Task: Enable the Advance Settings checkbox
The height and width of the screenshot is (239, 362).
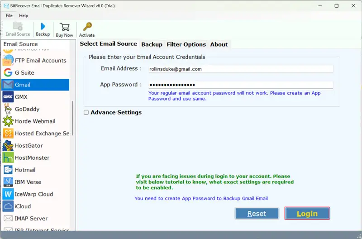Action: pyautogui.click(x=86, y=112)
